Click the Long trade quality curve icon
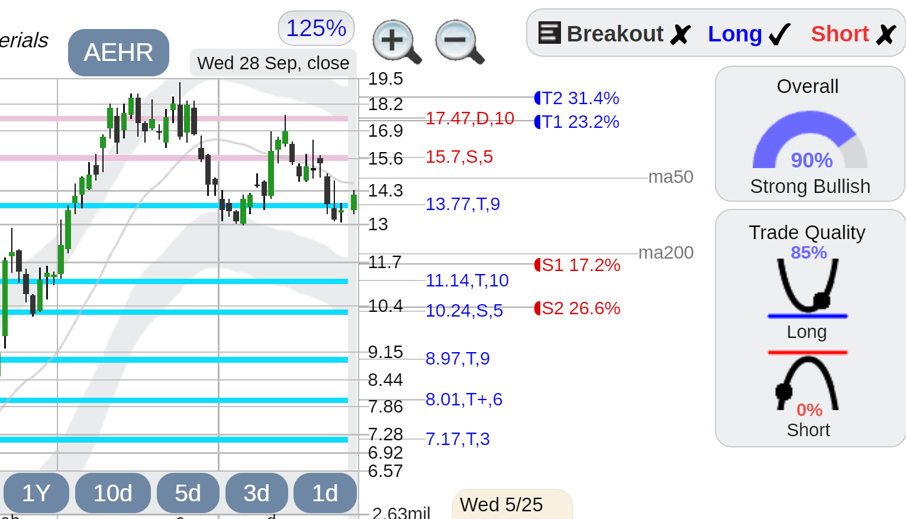Image resolution: width=906 pixels, height=519 pixels. tap(808, 288)
